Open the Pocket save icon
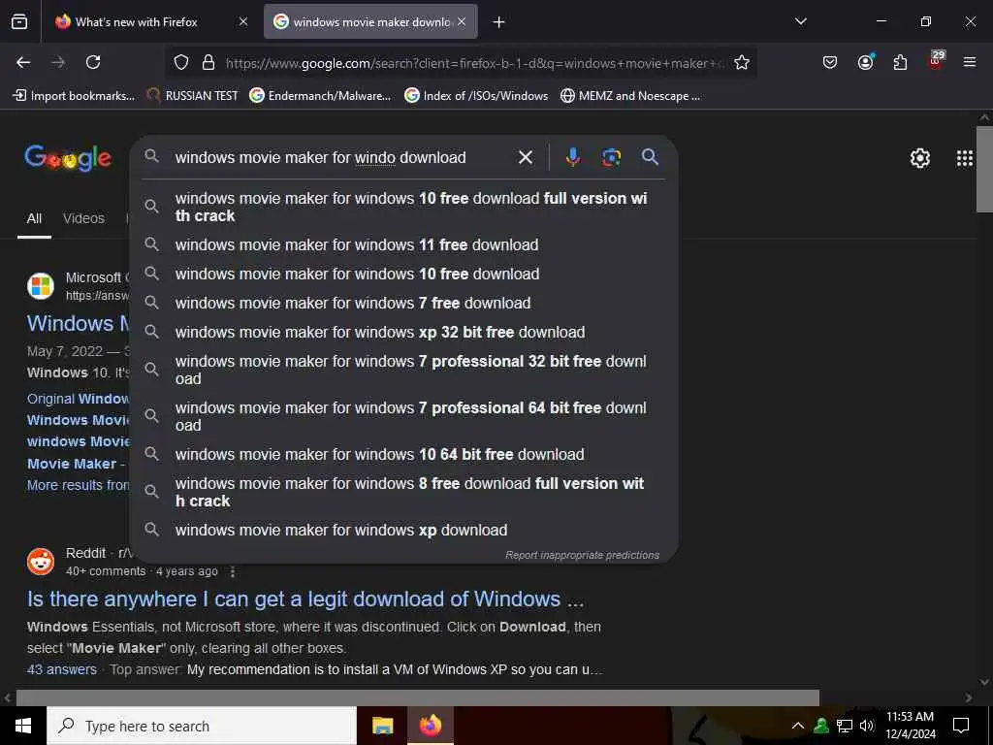 click(830, 62)
